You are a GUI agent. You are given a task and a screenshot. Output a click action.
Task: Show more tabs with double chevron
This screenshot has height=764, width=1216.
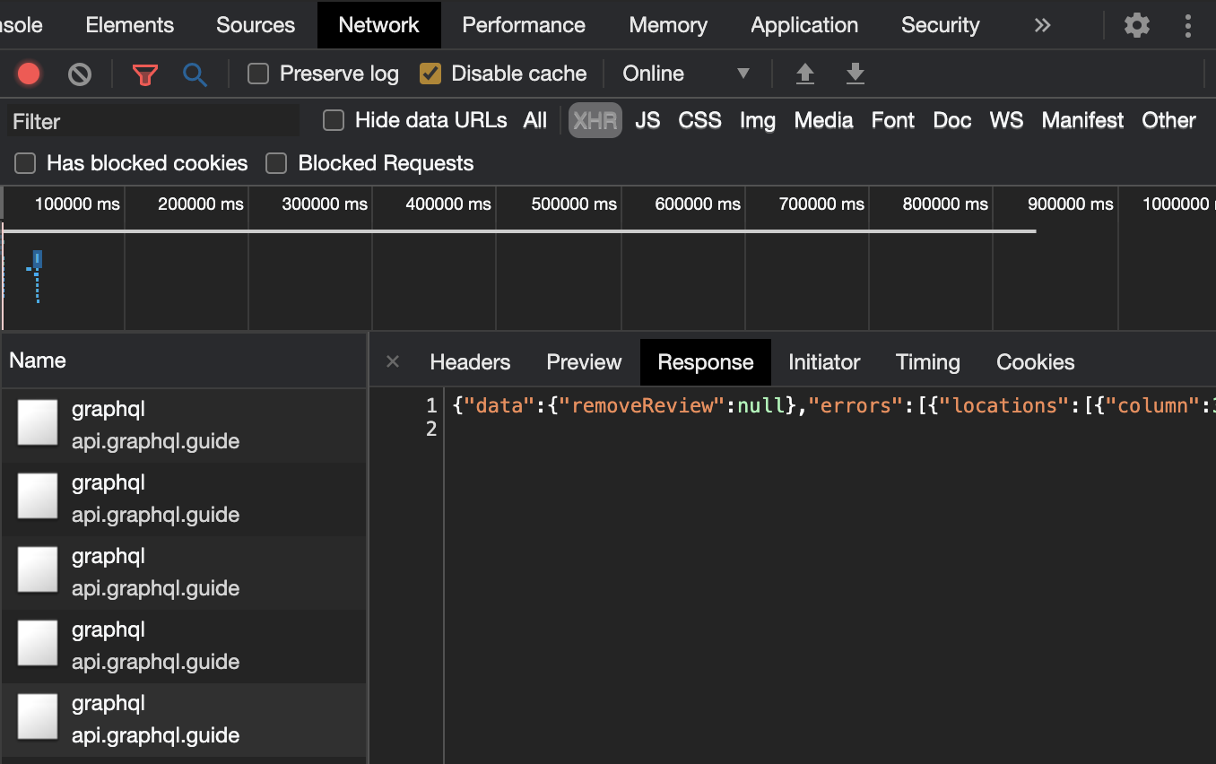(1042, 25)
